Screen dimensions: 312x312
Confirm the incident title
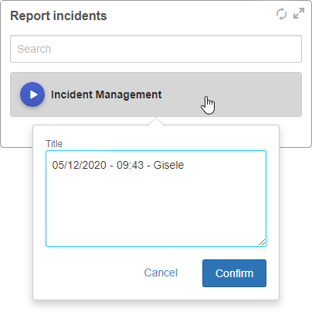234,273
